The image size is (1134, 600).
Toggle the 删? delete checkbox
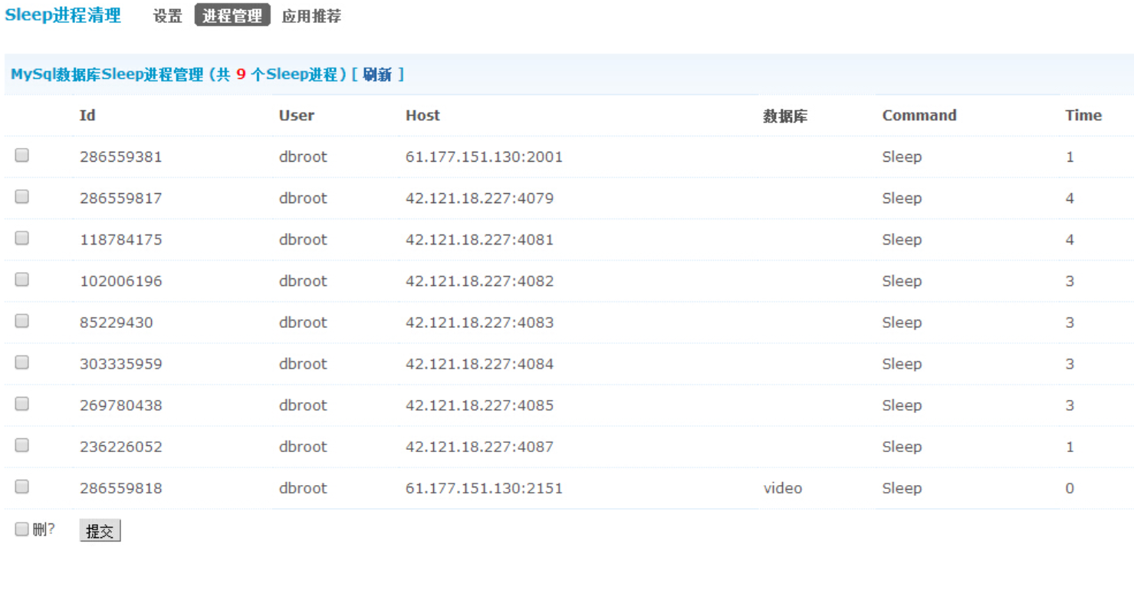[21, 529]
